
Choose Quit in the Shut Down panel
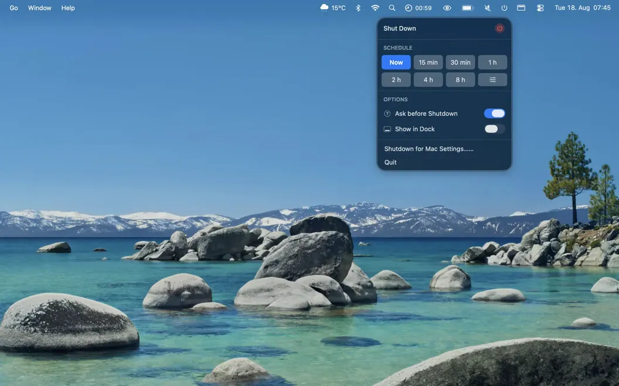coord(390,162)
